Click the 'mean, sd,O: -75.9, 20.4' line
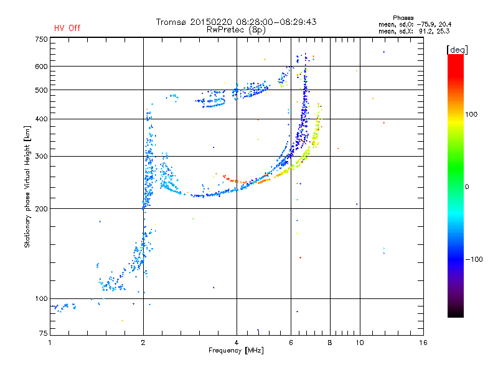This screenshot has width=498, height=373. coord(415,24)
